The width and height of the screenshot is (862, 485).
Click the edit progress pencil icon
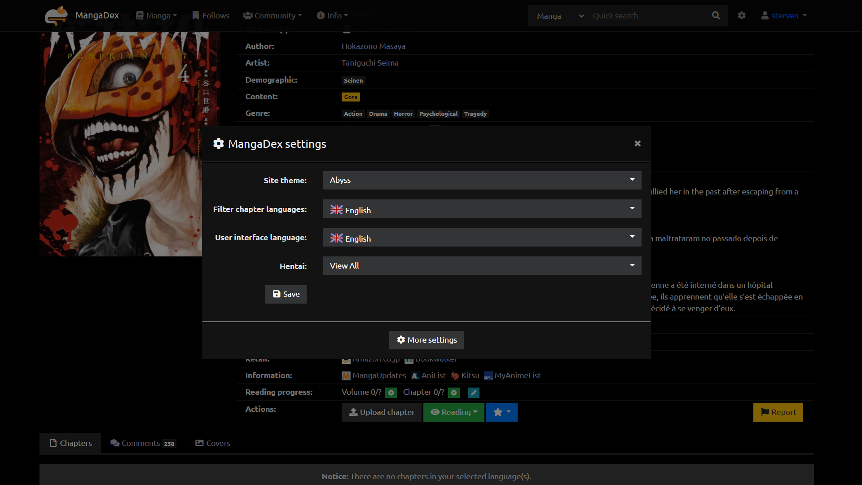[x=474, y=393]
